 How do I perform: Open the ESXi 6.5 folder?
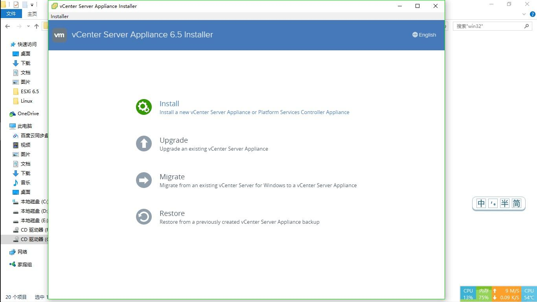pyautogui.click(x=26, y=92)
